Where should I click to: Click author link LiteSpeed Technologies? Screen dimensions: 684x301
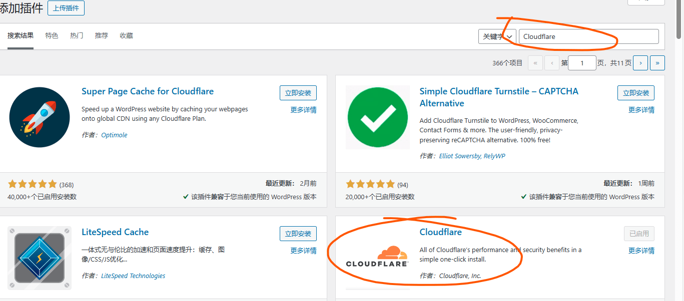coord(133,276)
